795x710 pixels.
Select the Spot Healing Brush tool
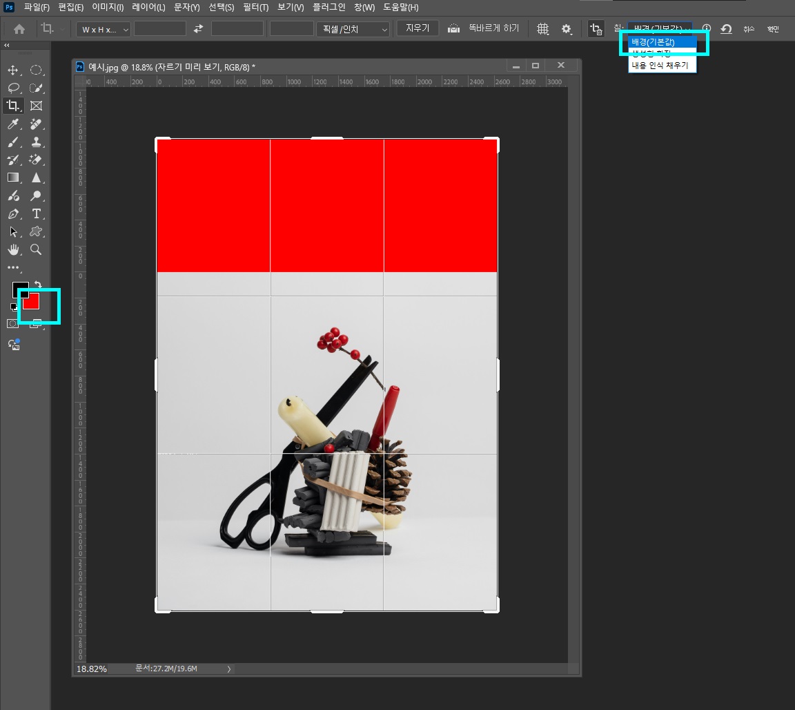(x=36, y=124)
